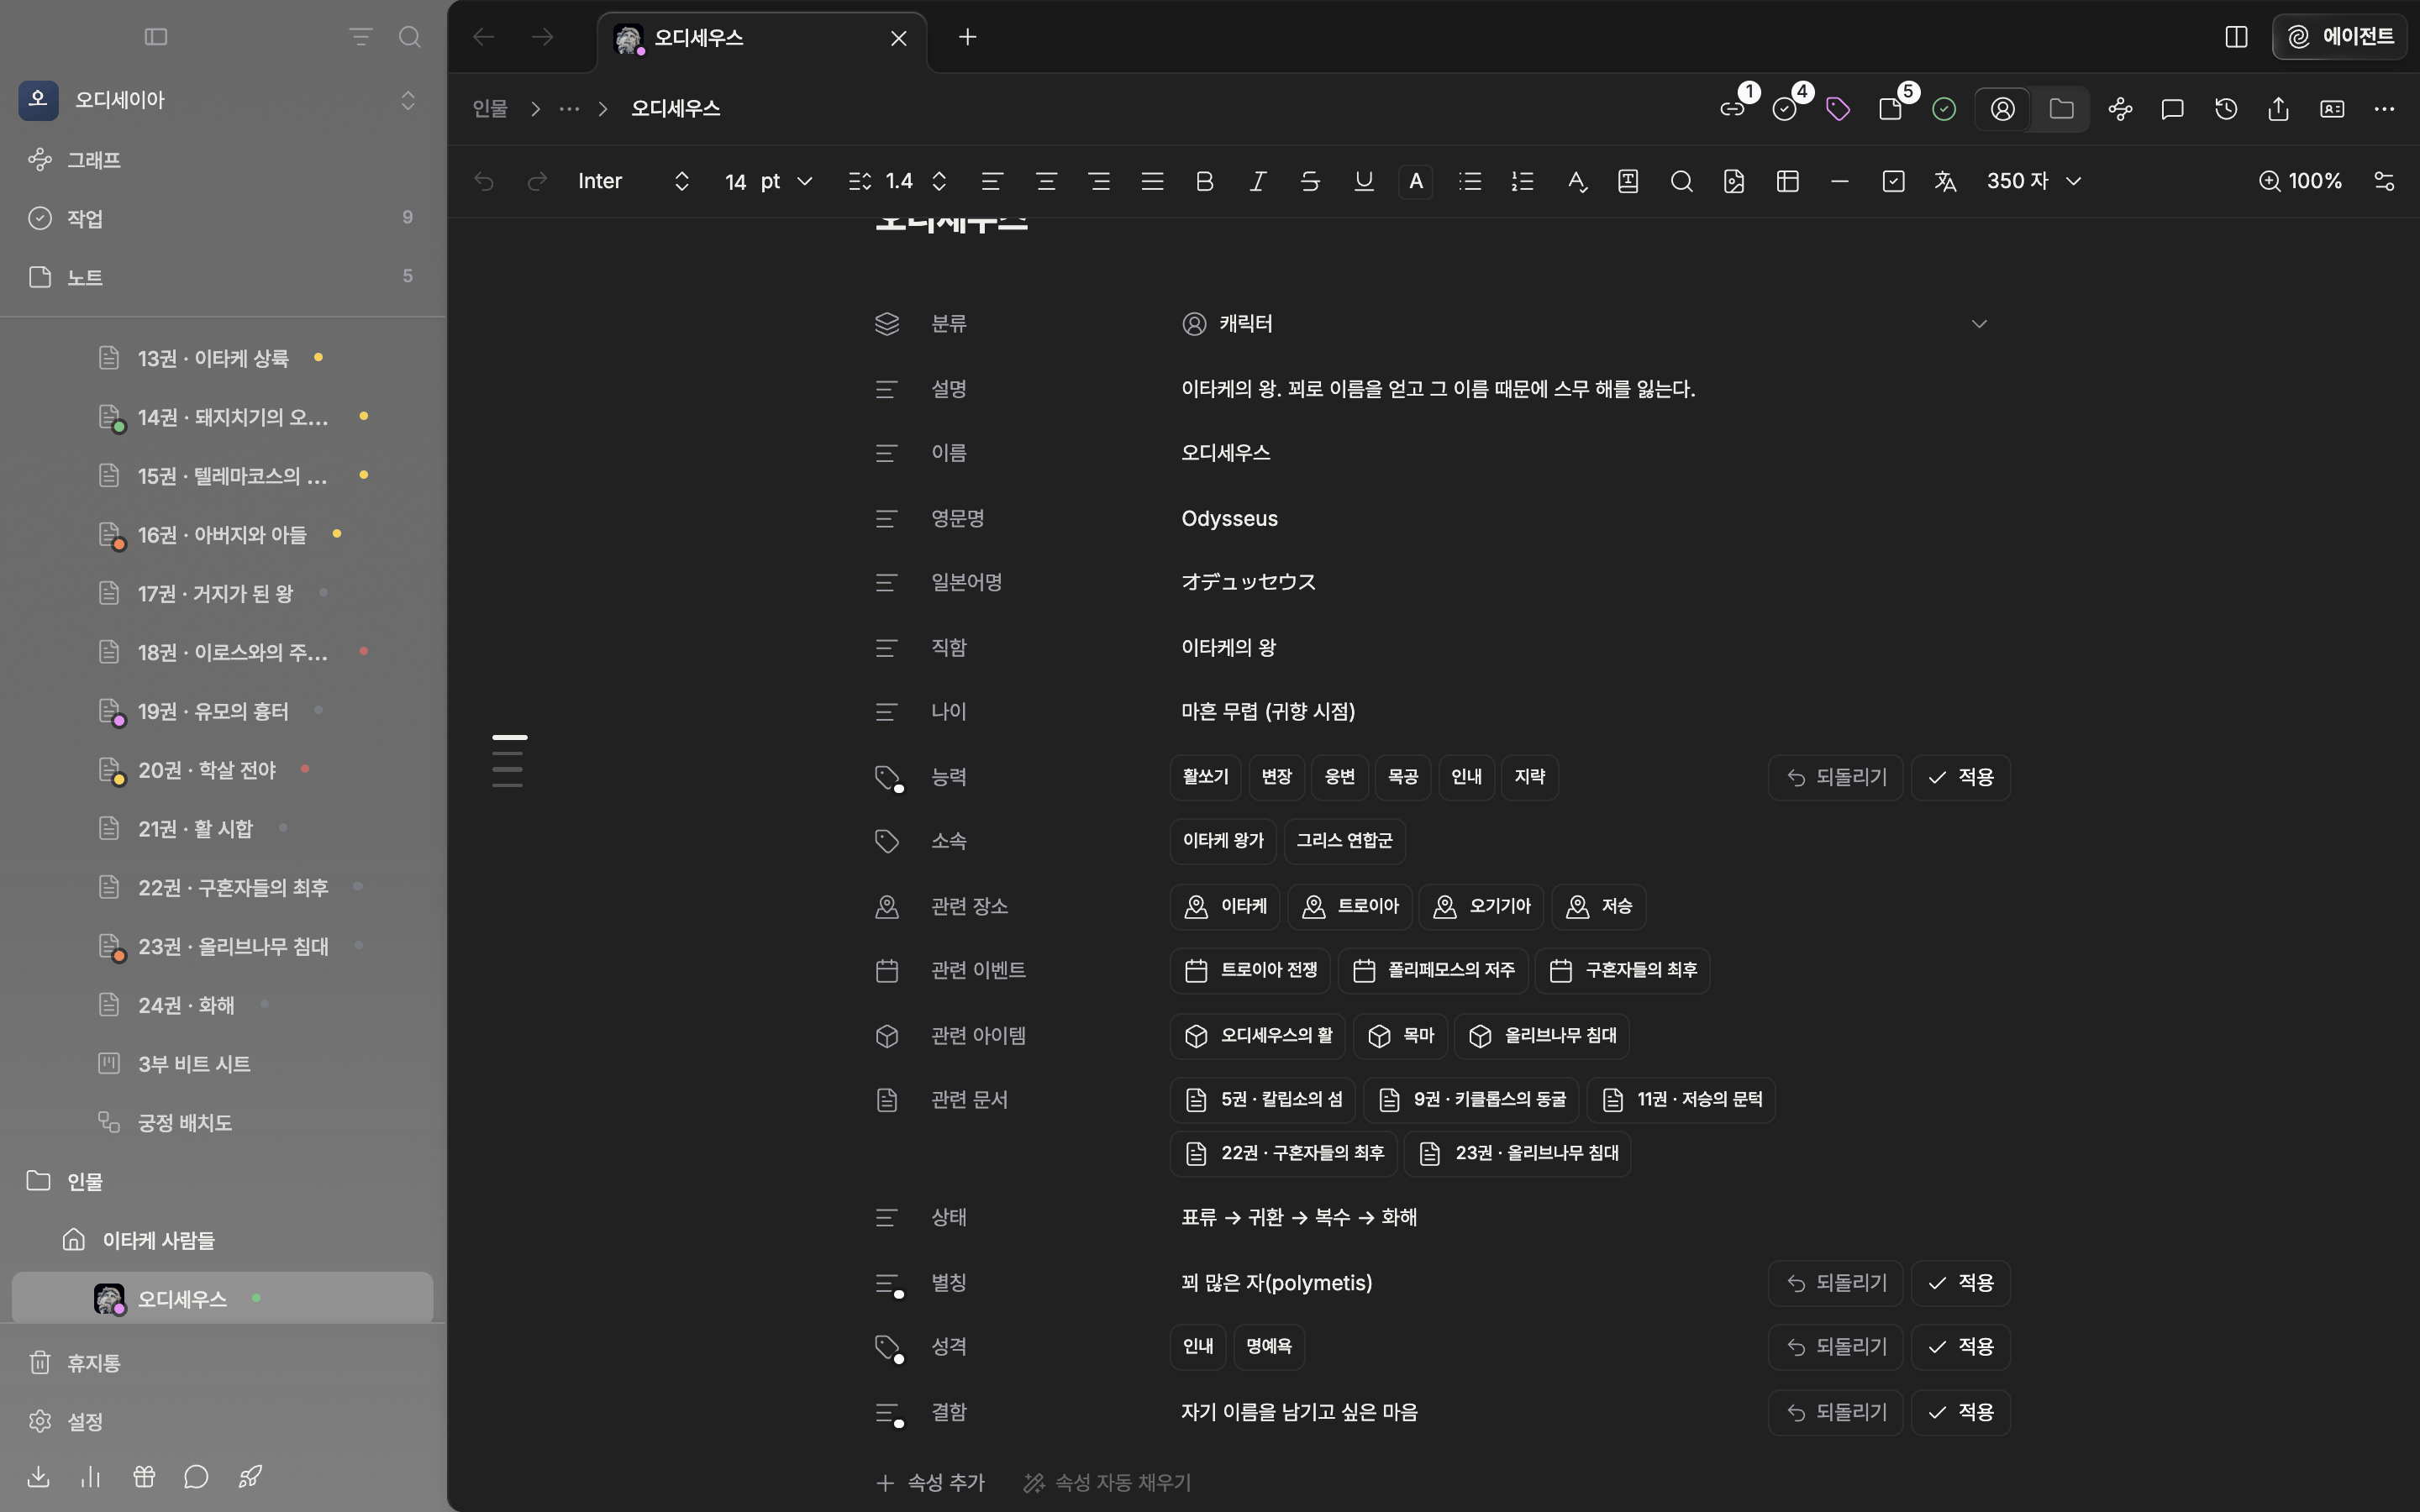Open the sidebar filter icon
This screenshot has height=1512, width=2420.
pos(360,37)
